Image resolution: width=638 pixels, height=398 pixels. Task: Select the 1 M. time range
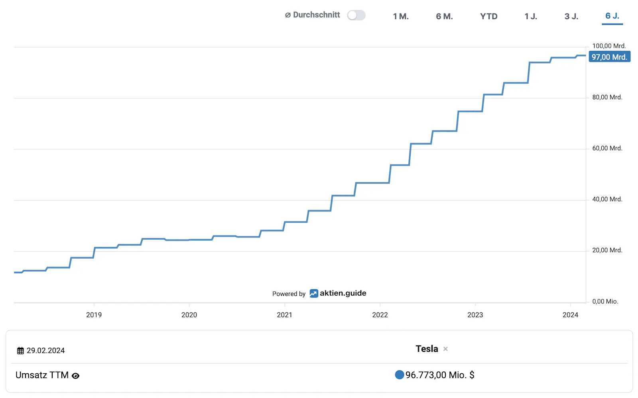click(401, 16)
